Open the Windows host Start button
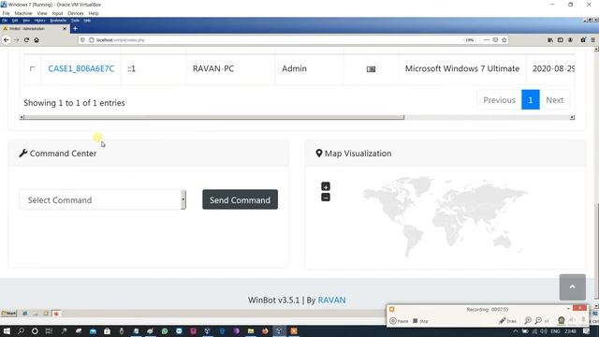This screenshot has width=599, height=337. [7, 331]
